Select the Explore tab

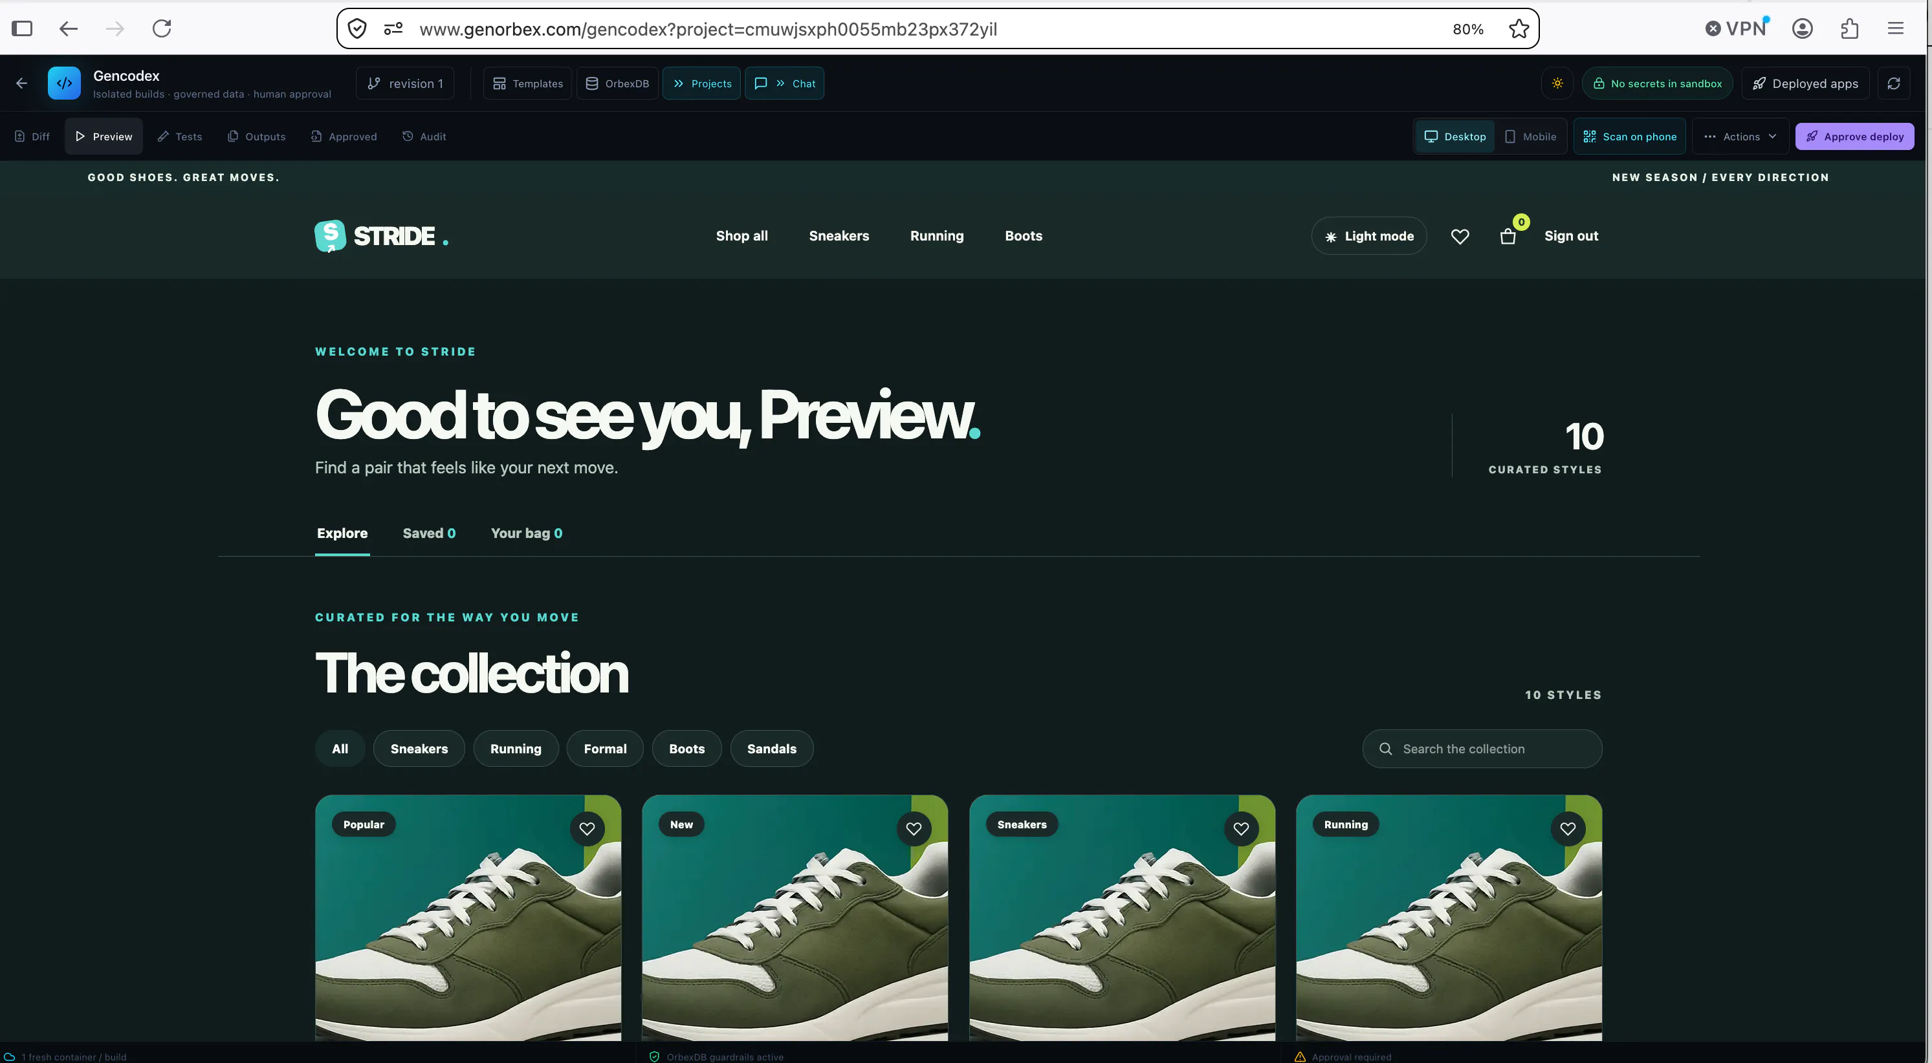pyautogui.click(x=342, y=533)
